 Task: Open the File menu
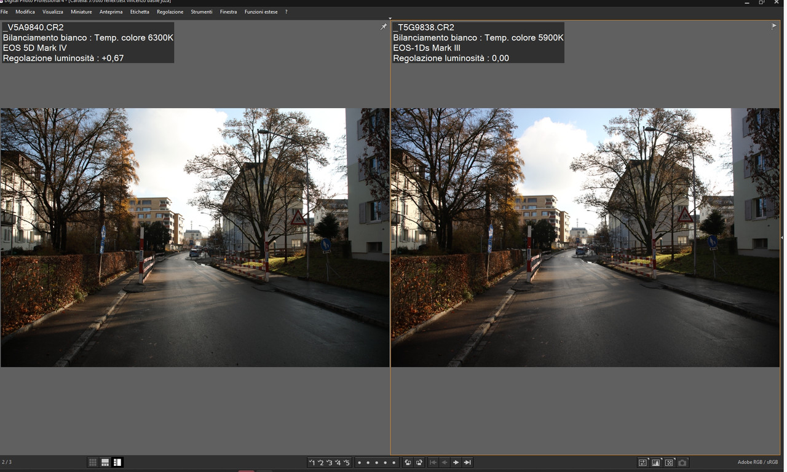click(x=4, y=12)
